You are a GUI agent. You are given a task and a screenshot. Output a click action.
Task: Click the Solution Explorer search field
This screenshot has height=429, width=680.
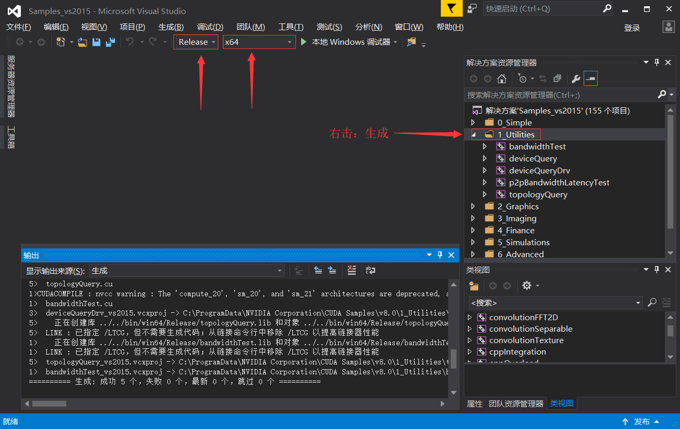pos(560,95)
